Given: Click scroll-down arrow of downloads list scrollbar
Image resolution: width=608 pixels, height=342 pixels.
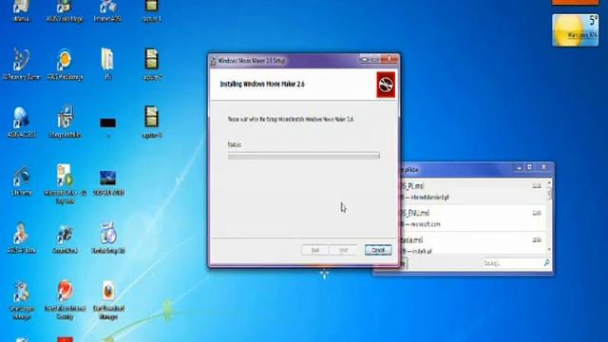Looking at the screenshot, I should [549, 249].
